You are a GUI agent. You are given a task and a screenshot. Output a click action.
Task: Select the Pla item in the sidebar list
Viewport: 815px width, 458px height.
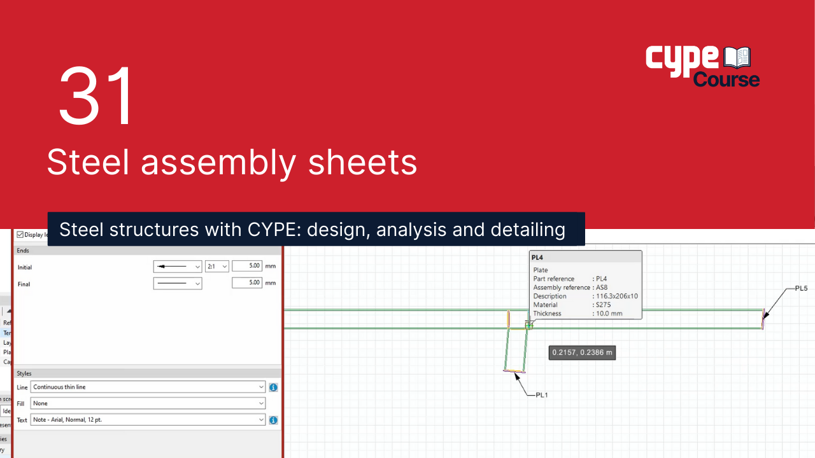[7, 352]
